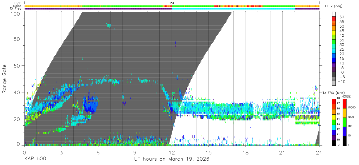Select the black swatch between TX FRQ 9 and 10
Viewport: 359px width, 165px height.
[334, 143]
